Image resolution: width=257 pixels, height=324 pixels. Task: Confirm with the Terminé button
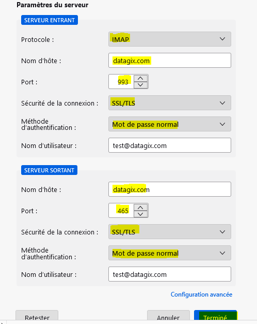click(x=215, y=316)
